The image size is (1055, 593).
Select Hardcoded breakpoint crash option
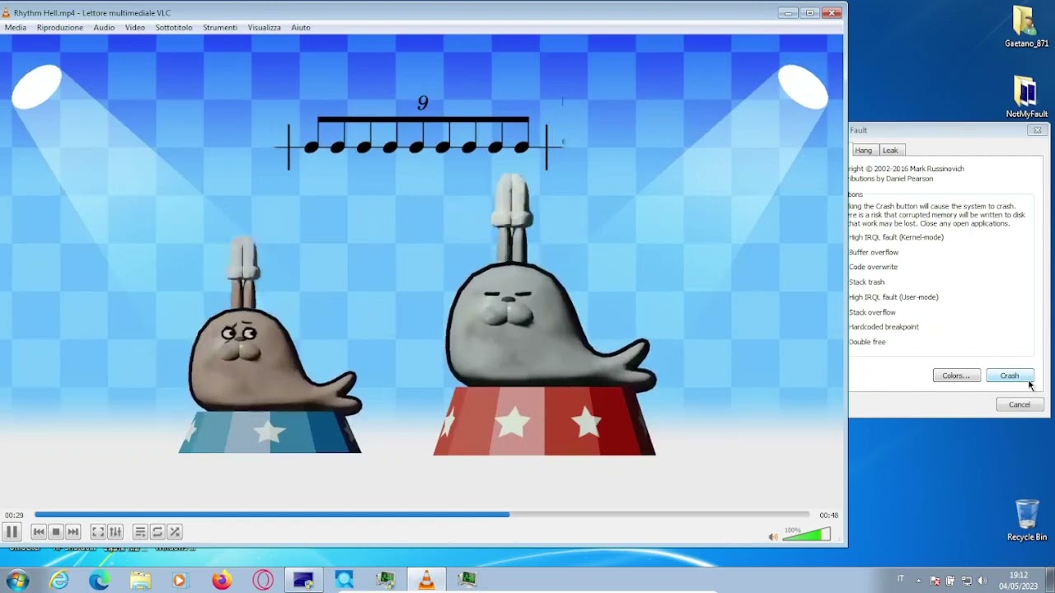tap(884, 327)
